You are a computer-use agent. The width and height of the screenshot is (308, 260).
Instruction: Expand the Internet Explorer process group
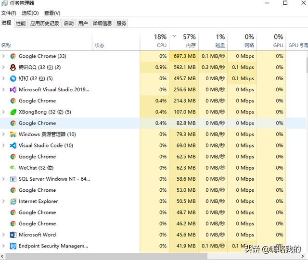[x=3, y=201]
